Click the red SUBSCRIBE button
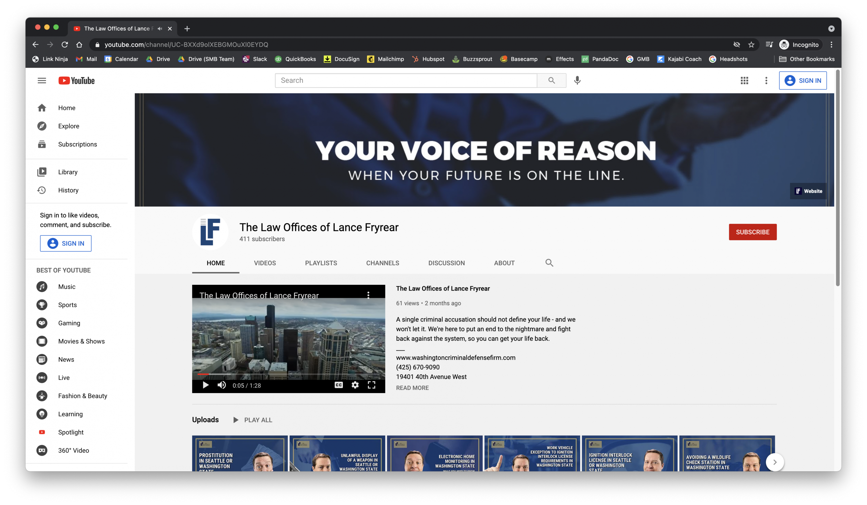Screen dimensions: 867x505 pos(752,232)
